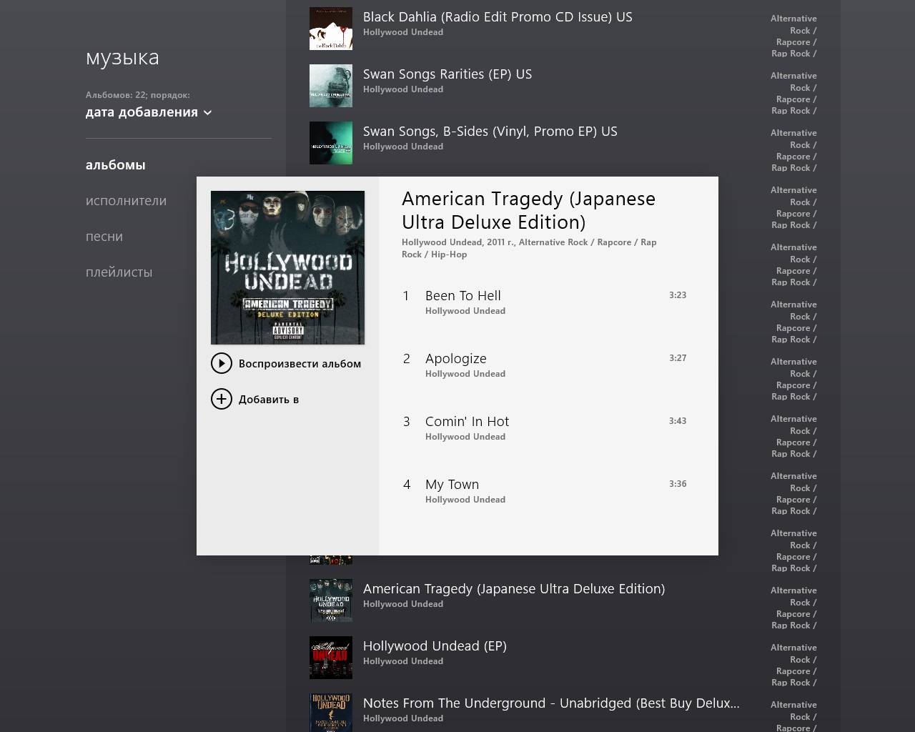Open Swan Songs, B-Sides Vinyl Promo EP
Image resolution: width=915 pixels, height=732 pixels.
pos(563,143)
